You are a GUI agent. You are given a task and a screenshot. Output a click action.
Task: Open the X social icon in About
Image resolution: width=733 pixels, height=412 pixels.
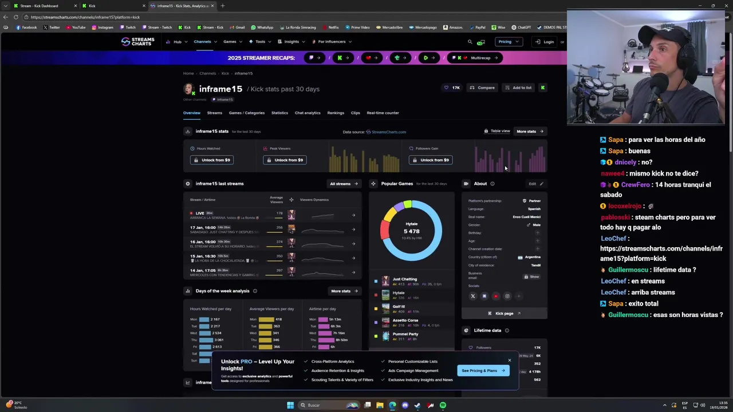[472, 296]
